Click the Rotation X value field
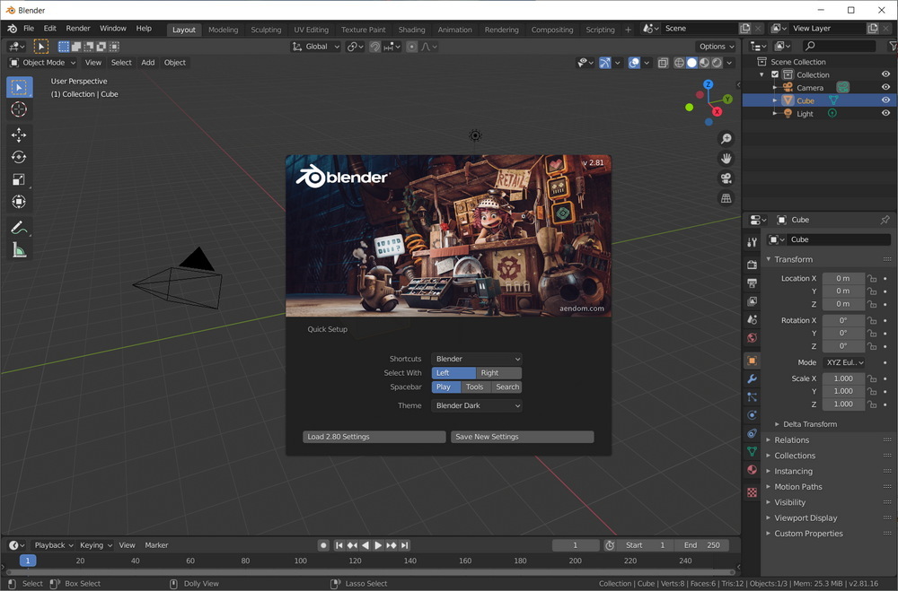 pos(843,320)
